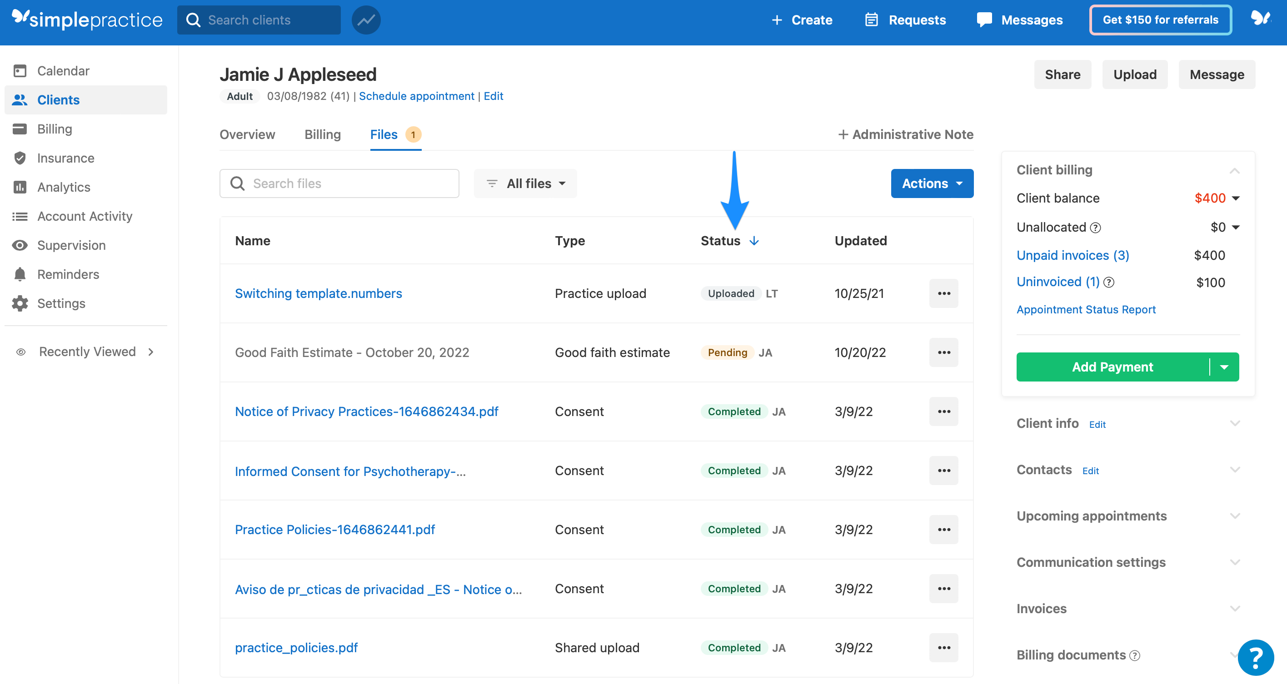Image resolution: width=1287 pixels, height=684 pixels.
Task: Open the Appointment Status Report link
Action: (x=1086, y=309)
